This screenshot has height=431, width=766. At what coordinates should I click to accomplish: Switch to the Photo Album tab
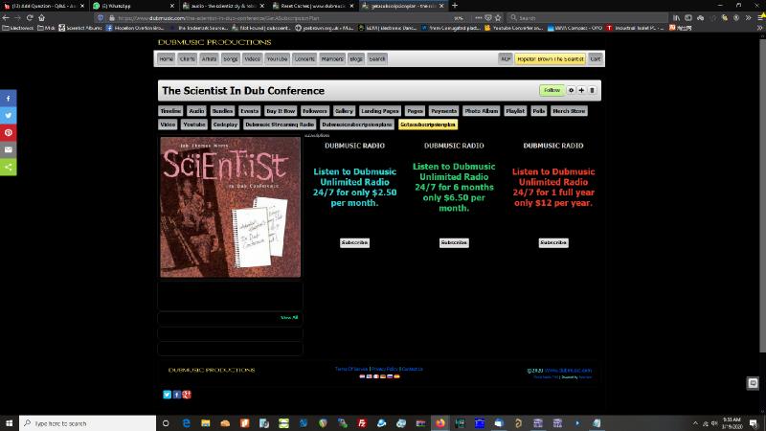coord(482,111)
